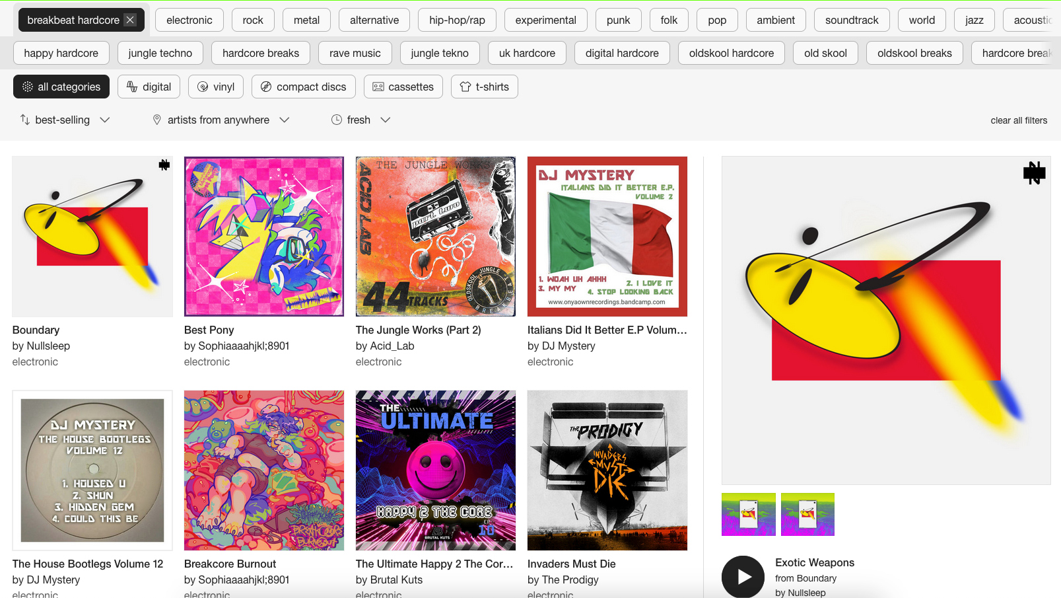
Task: Filter by vinyl format
Action: pyautogui.click(x=216, y=87)
